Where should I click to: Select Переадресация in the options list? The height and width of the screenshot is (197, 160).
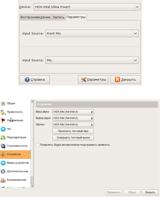pos(15,138)
